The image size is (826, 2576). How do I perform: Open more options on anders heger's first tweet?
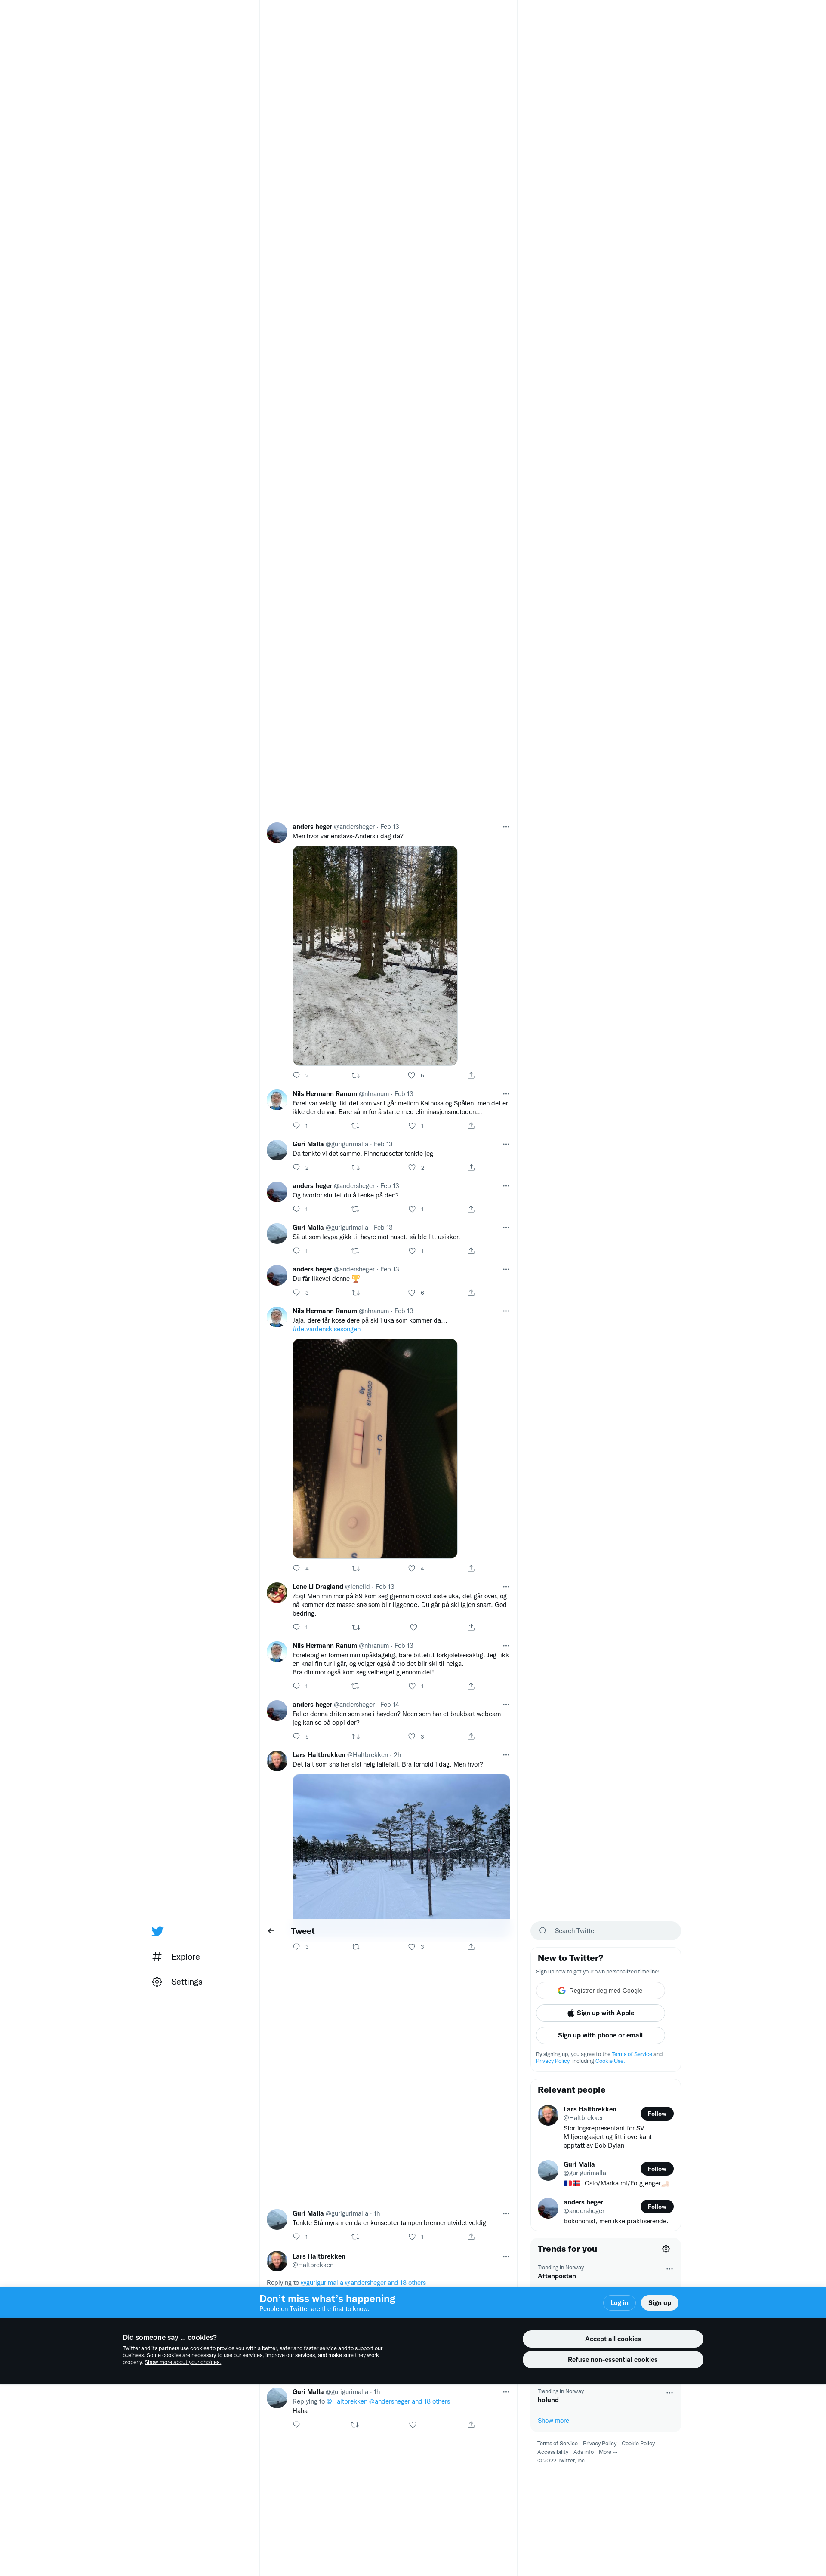506,827
